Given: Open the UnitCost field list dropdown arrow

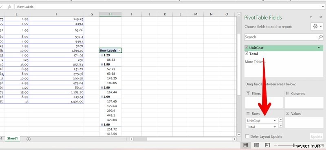Looking at the screenshot, I should click(x=319, y=48).
